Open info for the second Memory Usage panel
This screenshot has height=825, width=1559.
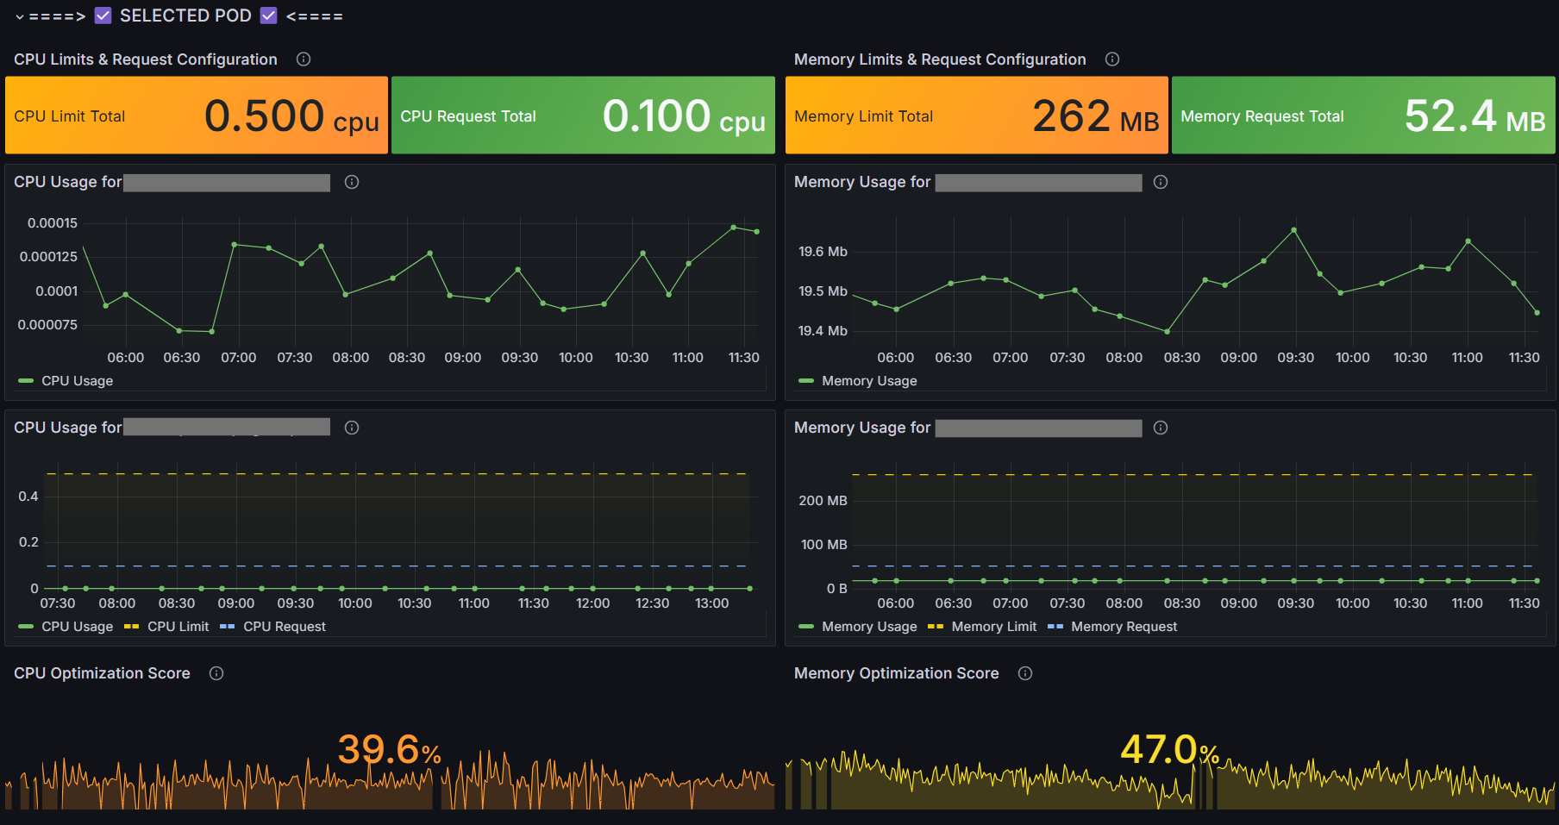1161,427
